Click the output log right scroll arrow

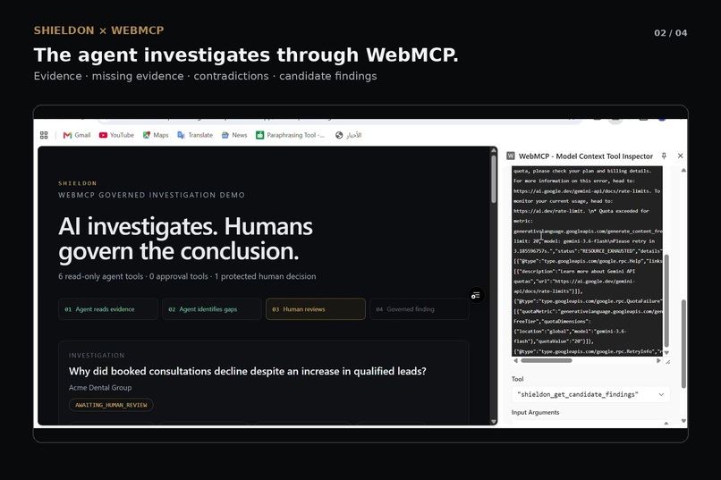pyautogui.click(x=658, y=360)
